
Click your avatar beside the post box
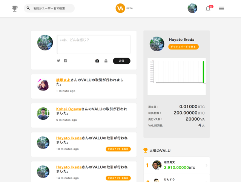point(45,43)
